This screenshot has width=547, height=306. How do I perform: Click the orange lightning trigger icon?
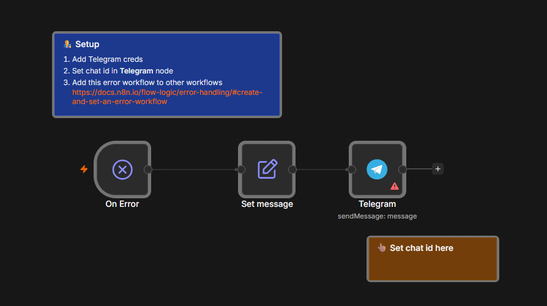tap(84, 170)
